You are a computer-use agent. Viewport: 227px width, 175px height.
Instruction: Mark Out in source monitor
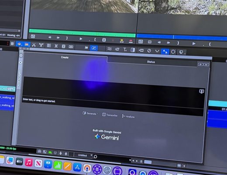coord(67,38)
